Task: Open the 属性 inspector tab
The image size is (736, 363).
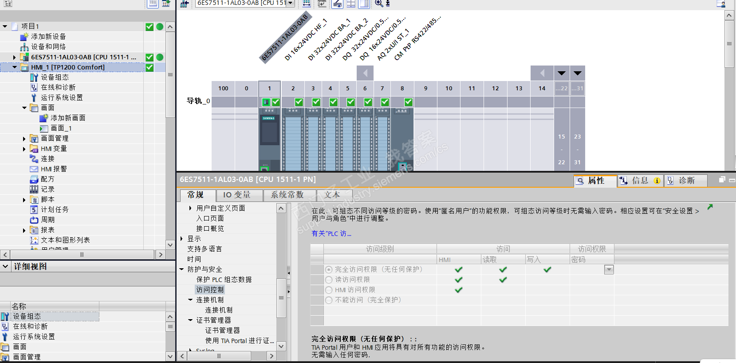Action: 596,181
